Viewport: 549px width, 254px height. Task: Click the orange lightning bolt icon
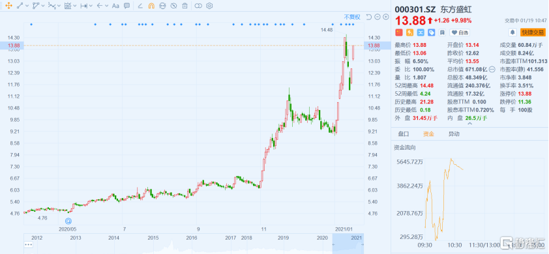point(409,33)
